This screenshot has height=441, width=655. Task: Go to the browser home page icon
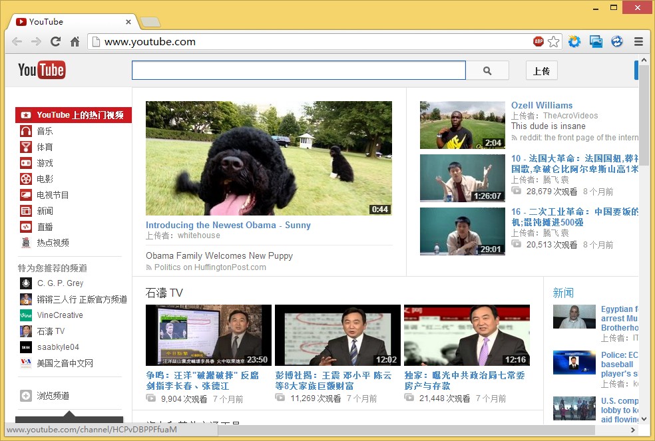pos(75,42)
